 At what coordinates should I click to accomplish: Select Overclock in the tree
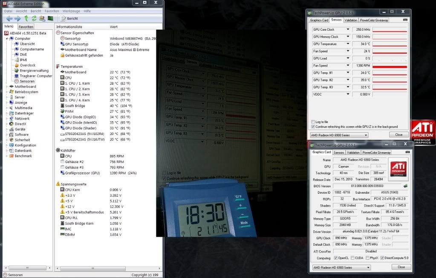28,65
